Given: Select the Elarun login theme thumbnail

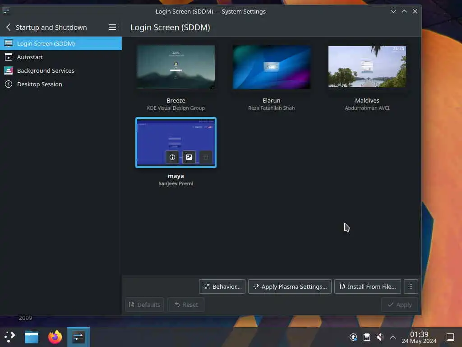Looking at the screenshot, I should [x=271, y=67].
